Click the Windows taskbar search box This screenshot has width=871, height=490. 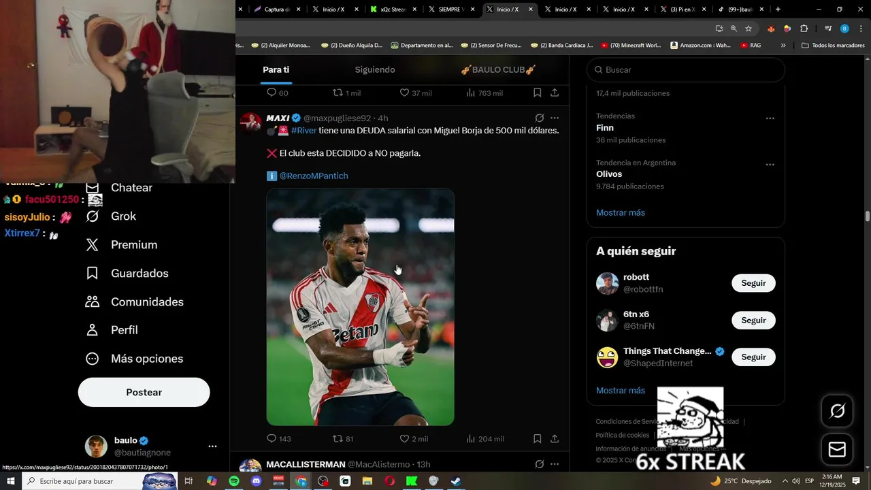[x=99, y=481]
